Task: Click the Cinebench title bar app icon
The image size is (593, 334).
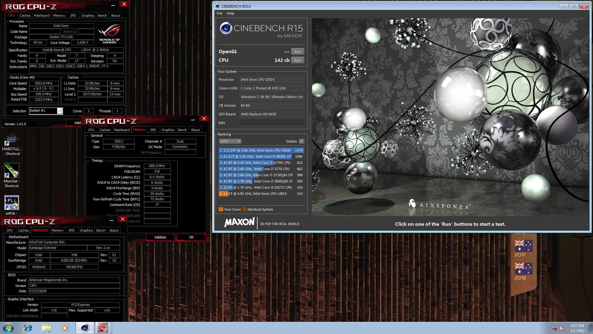Action: (217, 6)
